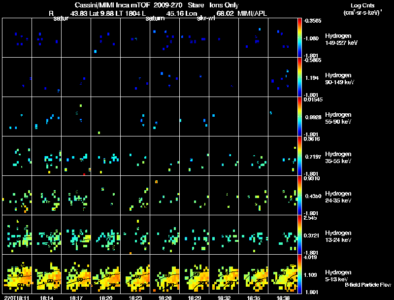Click the '18:23' time axis label
Screen dimensions: 394x300
coord(135,298)
